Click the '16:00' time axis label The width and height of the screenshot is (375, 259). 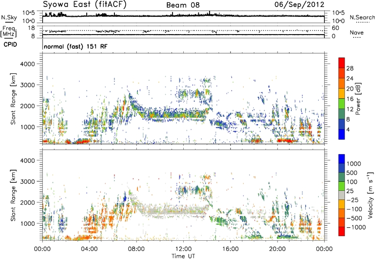point(230,249)
